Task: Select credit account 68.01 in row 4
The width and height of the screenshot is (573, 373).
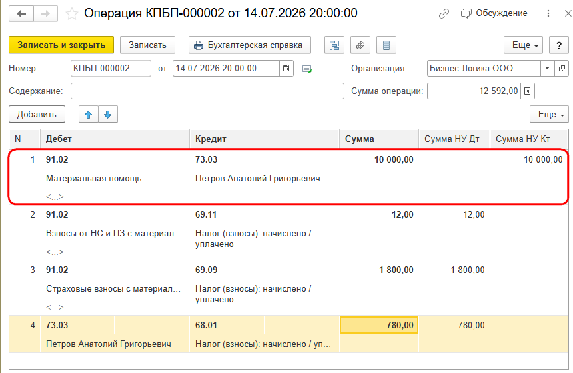Action: (x=206, y=325)
